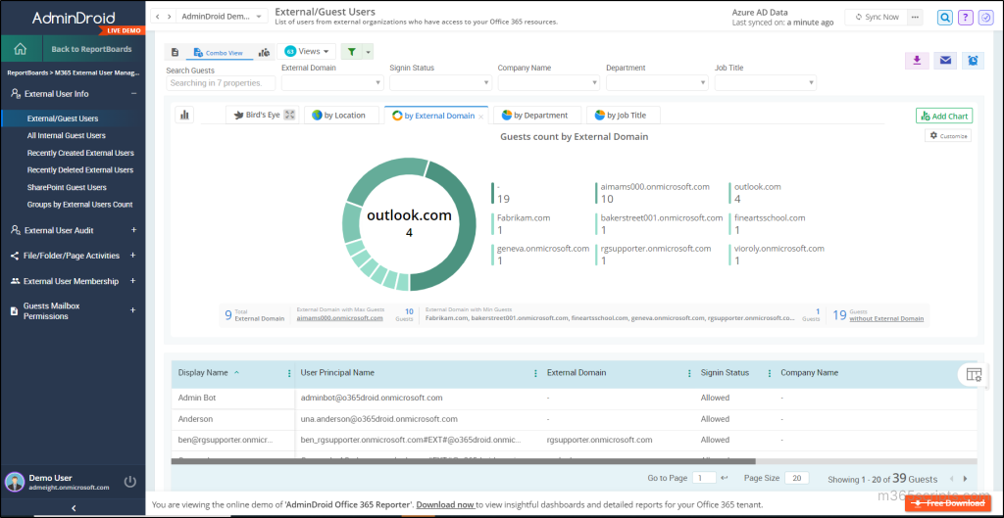The width and height of the screenshot is (1004, 518).
Task: Open the Company Name filter dropdown
Action: pos(549,82)
